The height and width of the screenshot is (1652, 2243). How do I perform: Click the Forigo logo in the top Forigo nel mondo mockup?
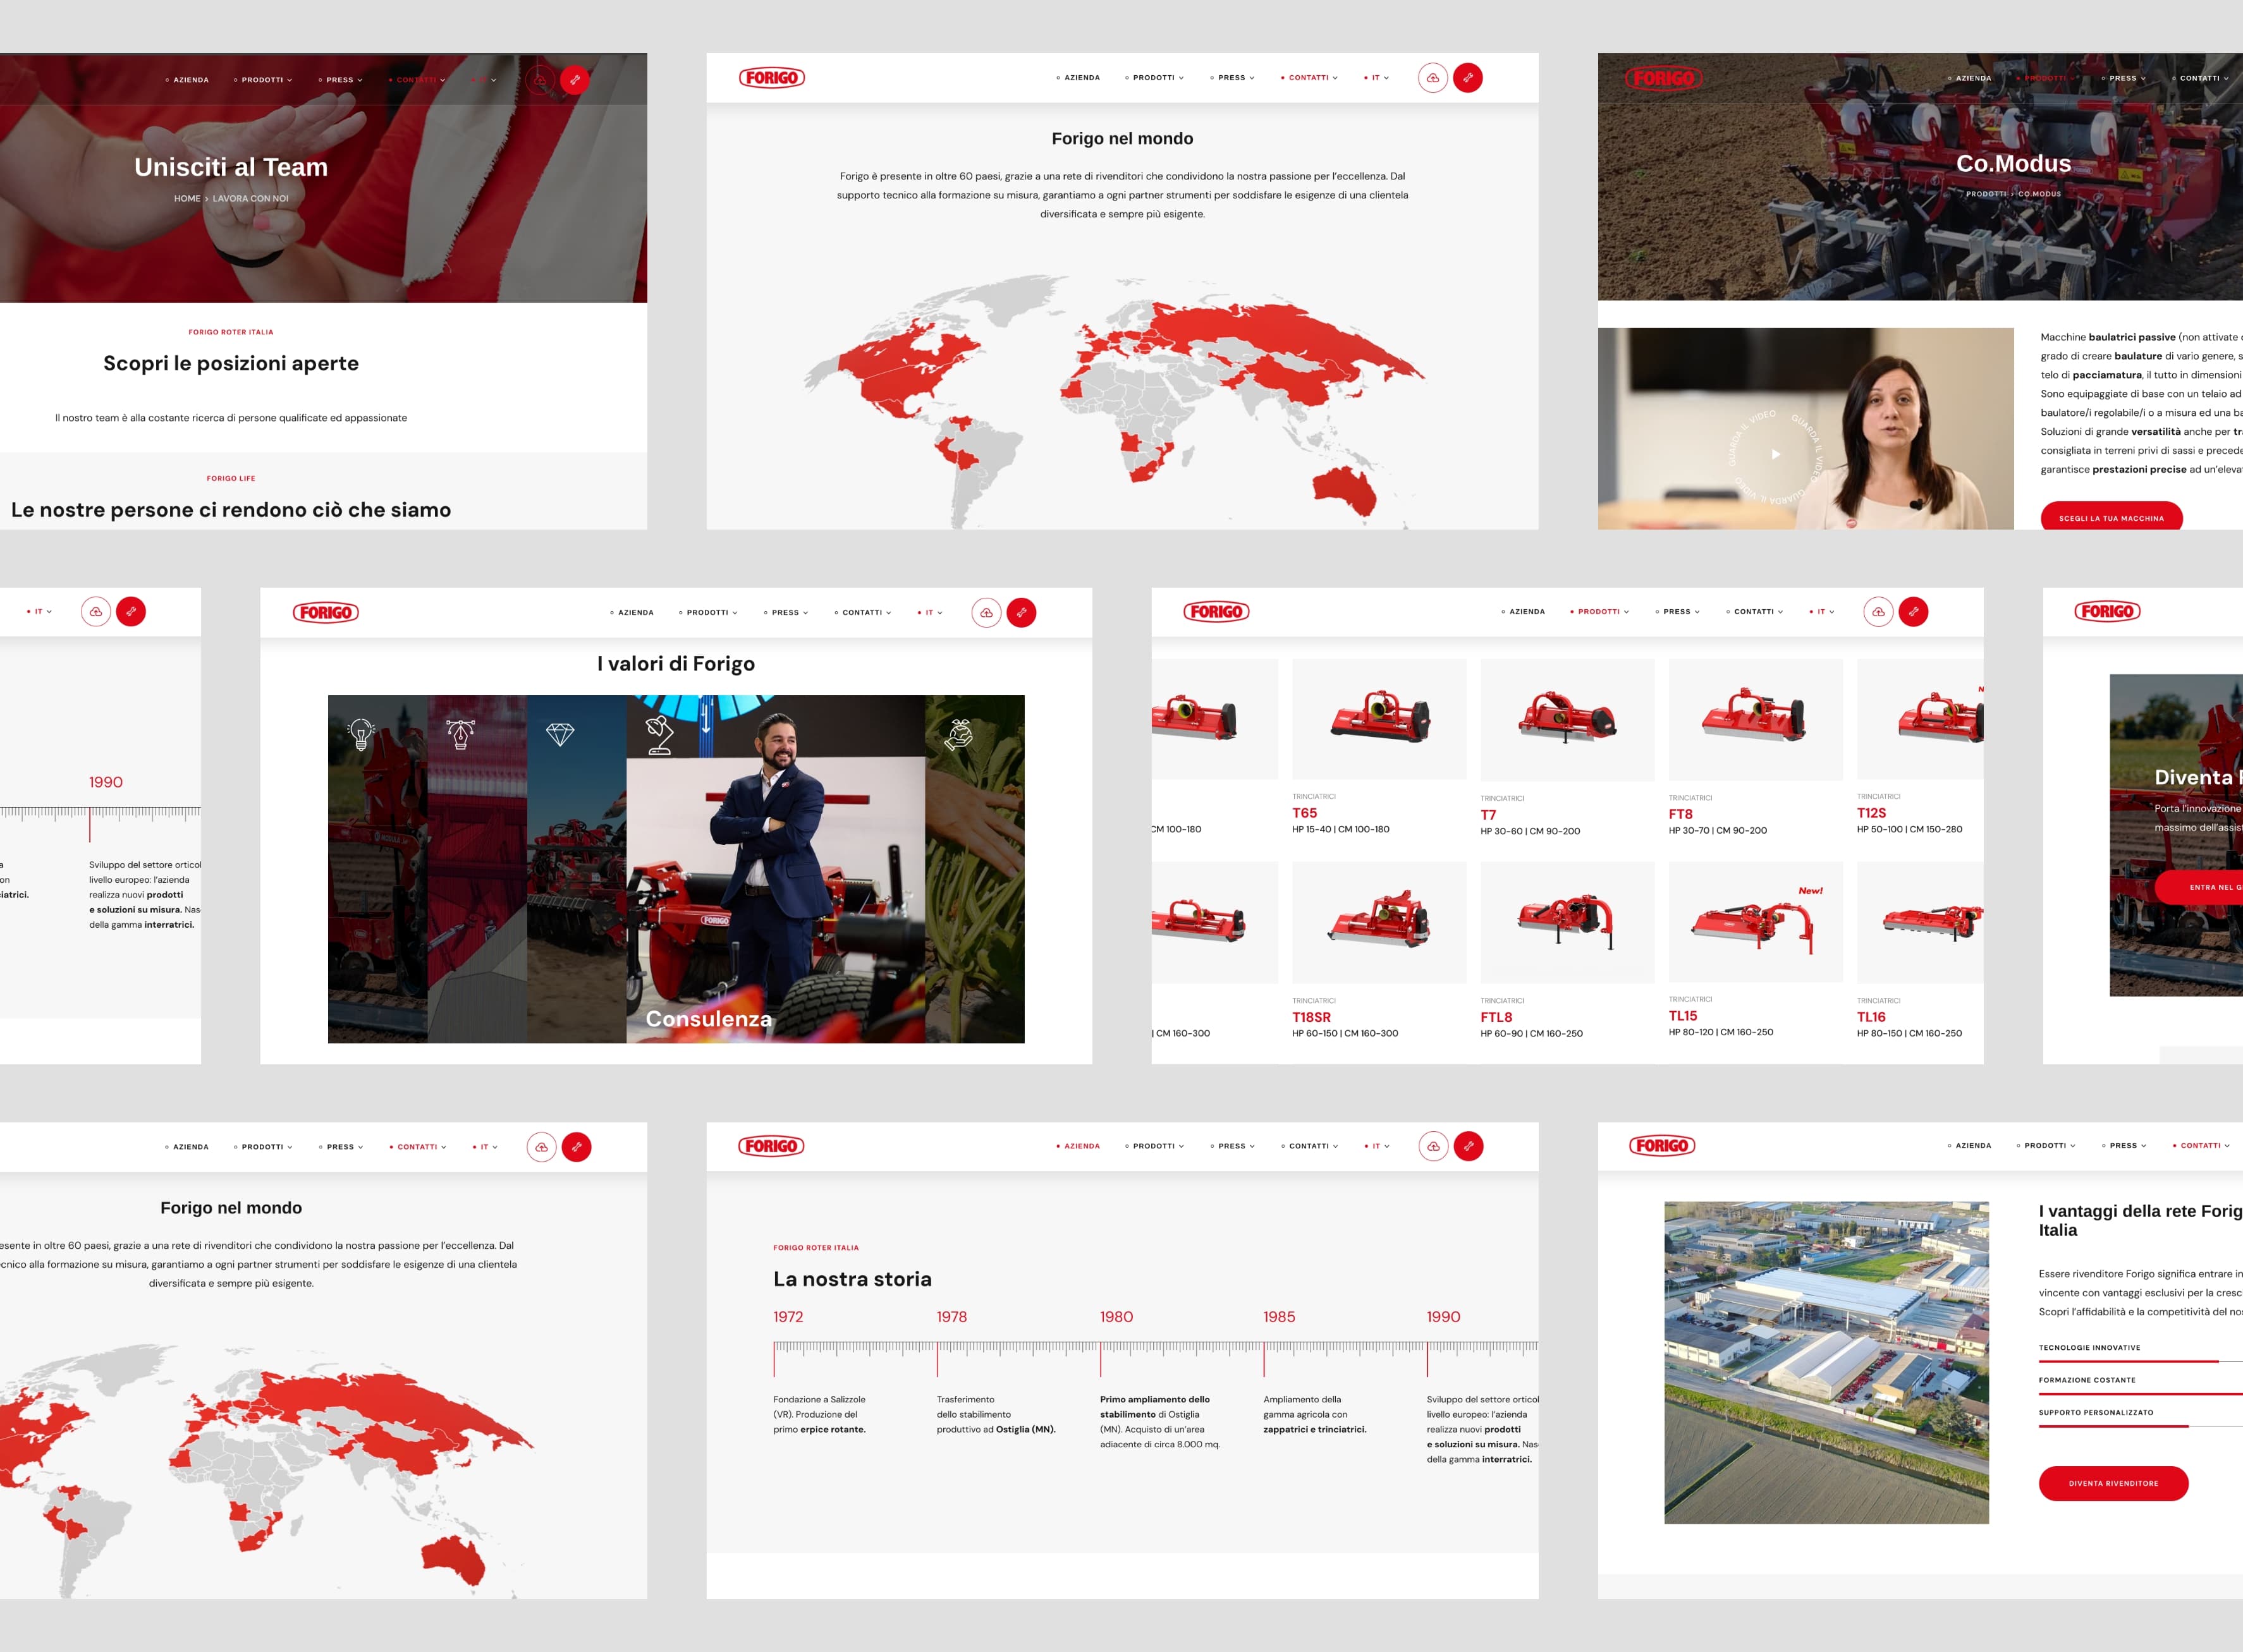[x=771, y=78]
